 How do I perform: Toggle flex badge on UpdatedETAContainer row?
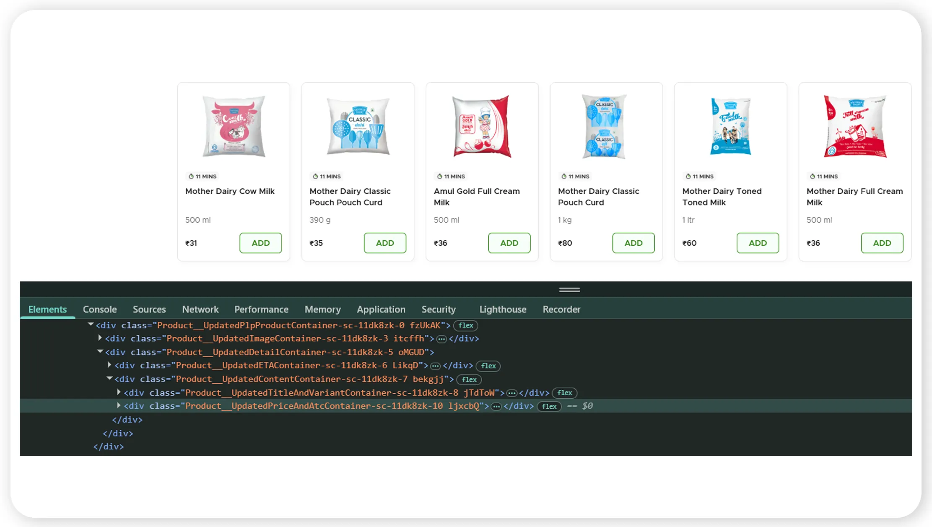pos(488,366)
